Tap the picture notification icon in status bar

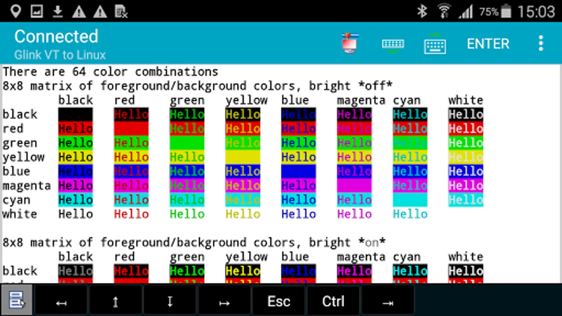[x=37, y=12]
